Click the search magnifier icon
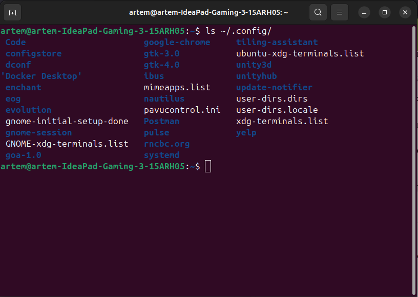 coord(318,12)
